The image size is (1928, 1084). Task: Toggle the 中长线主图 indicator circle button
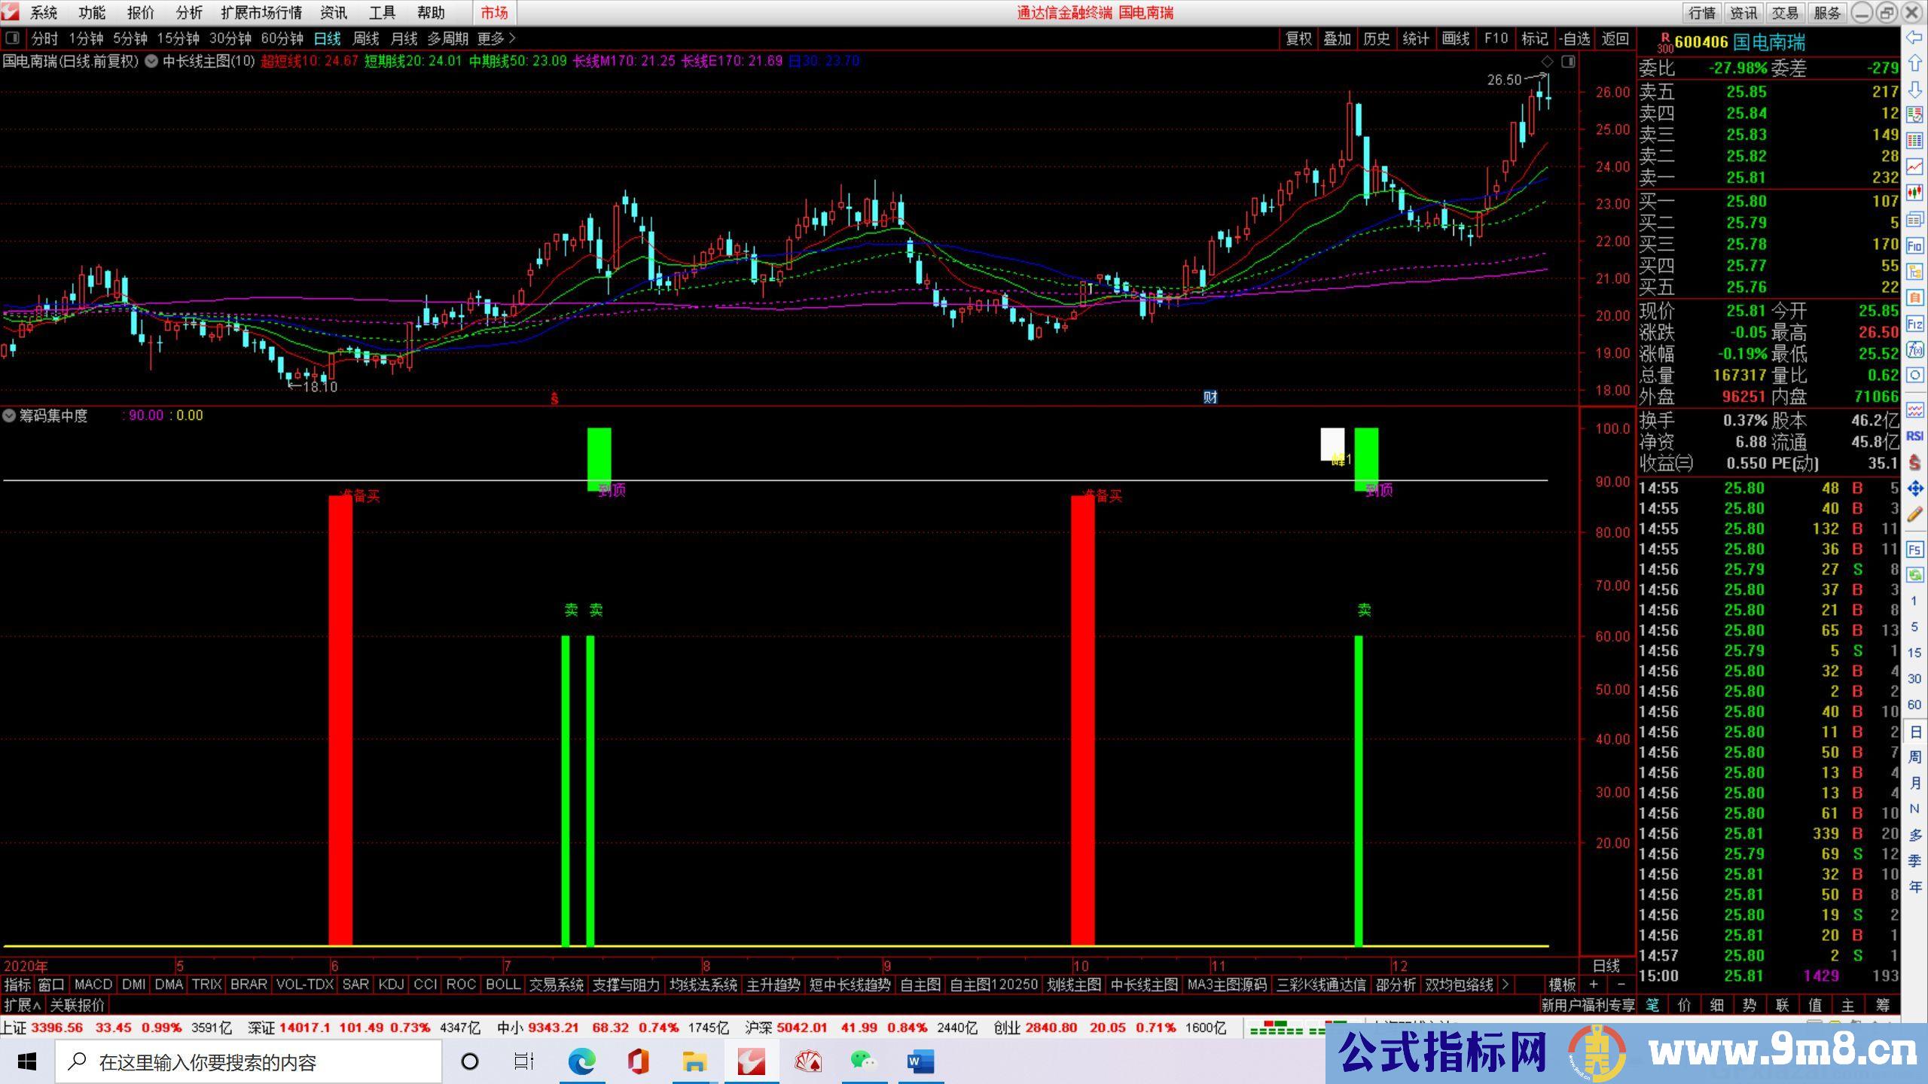click(151, 62)
